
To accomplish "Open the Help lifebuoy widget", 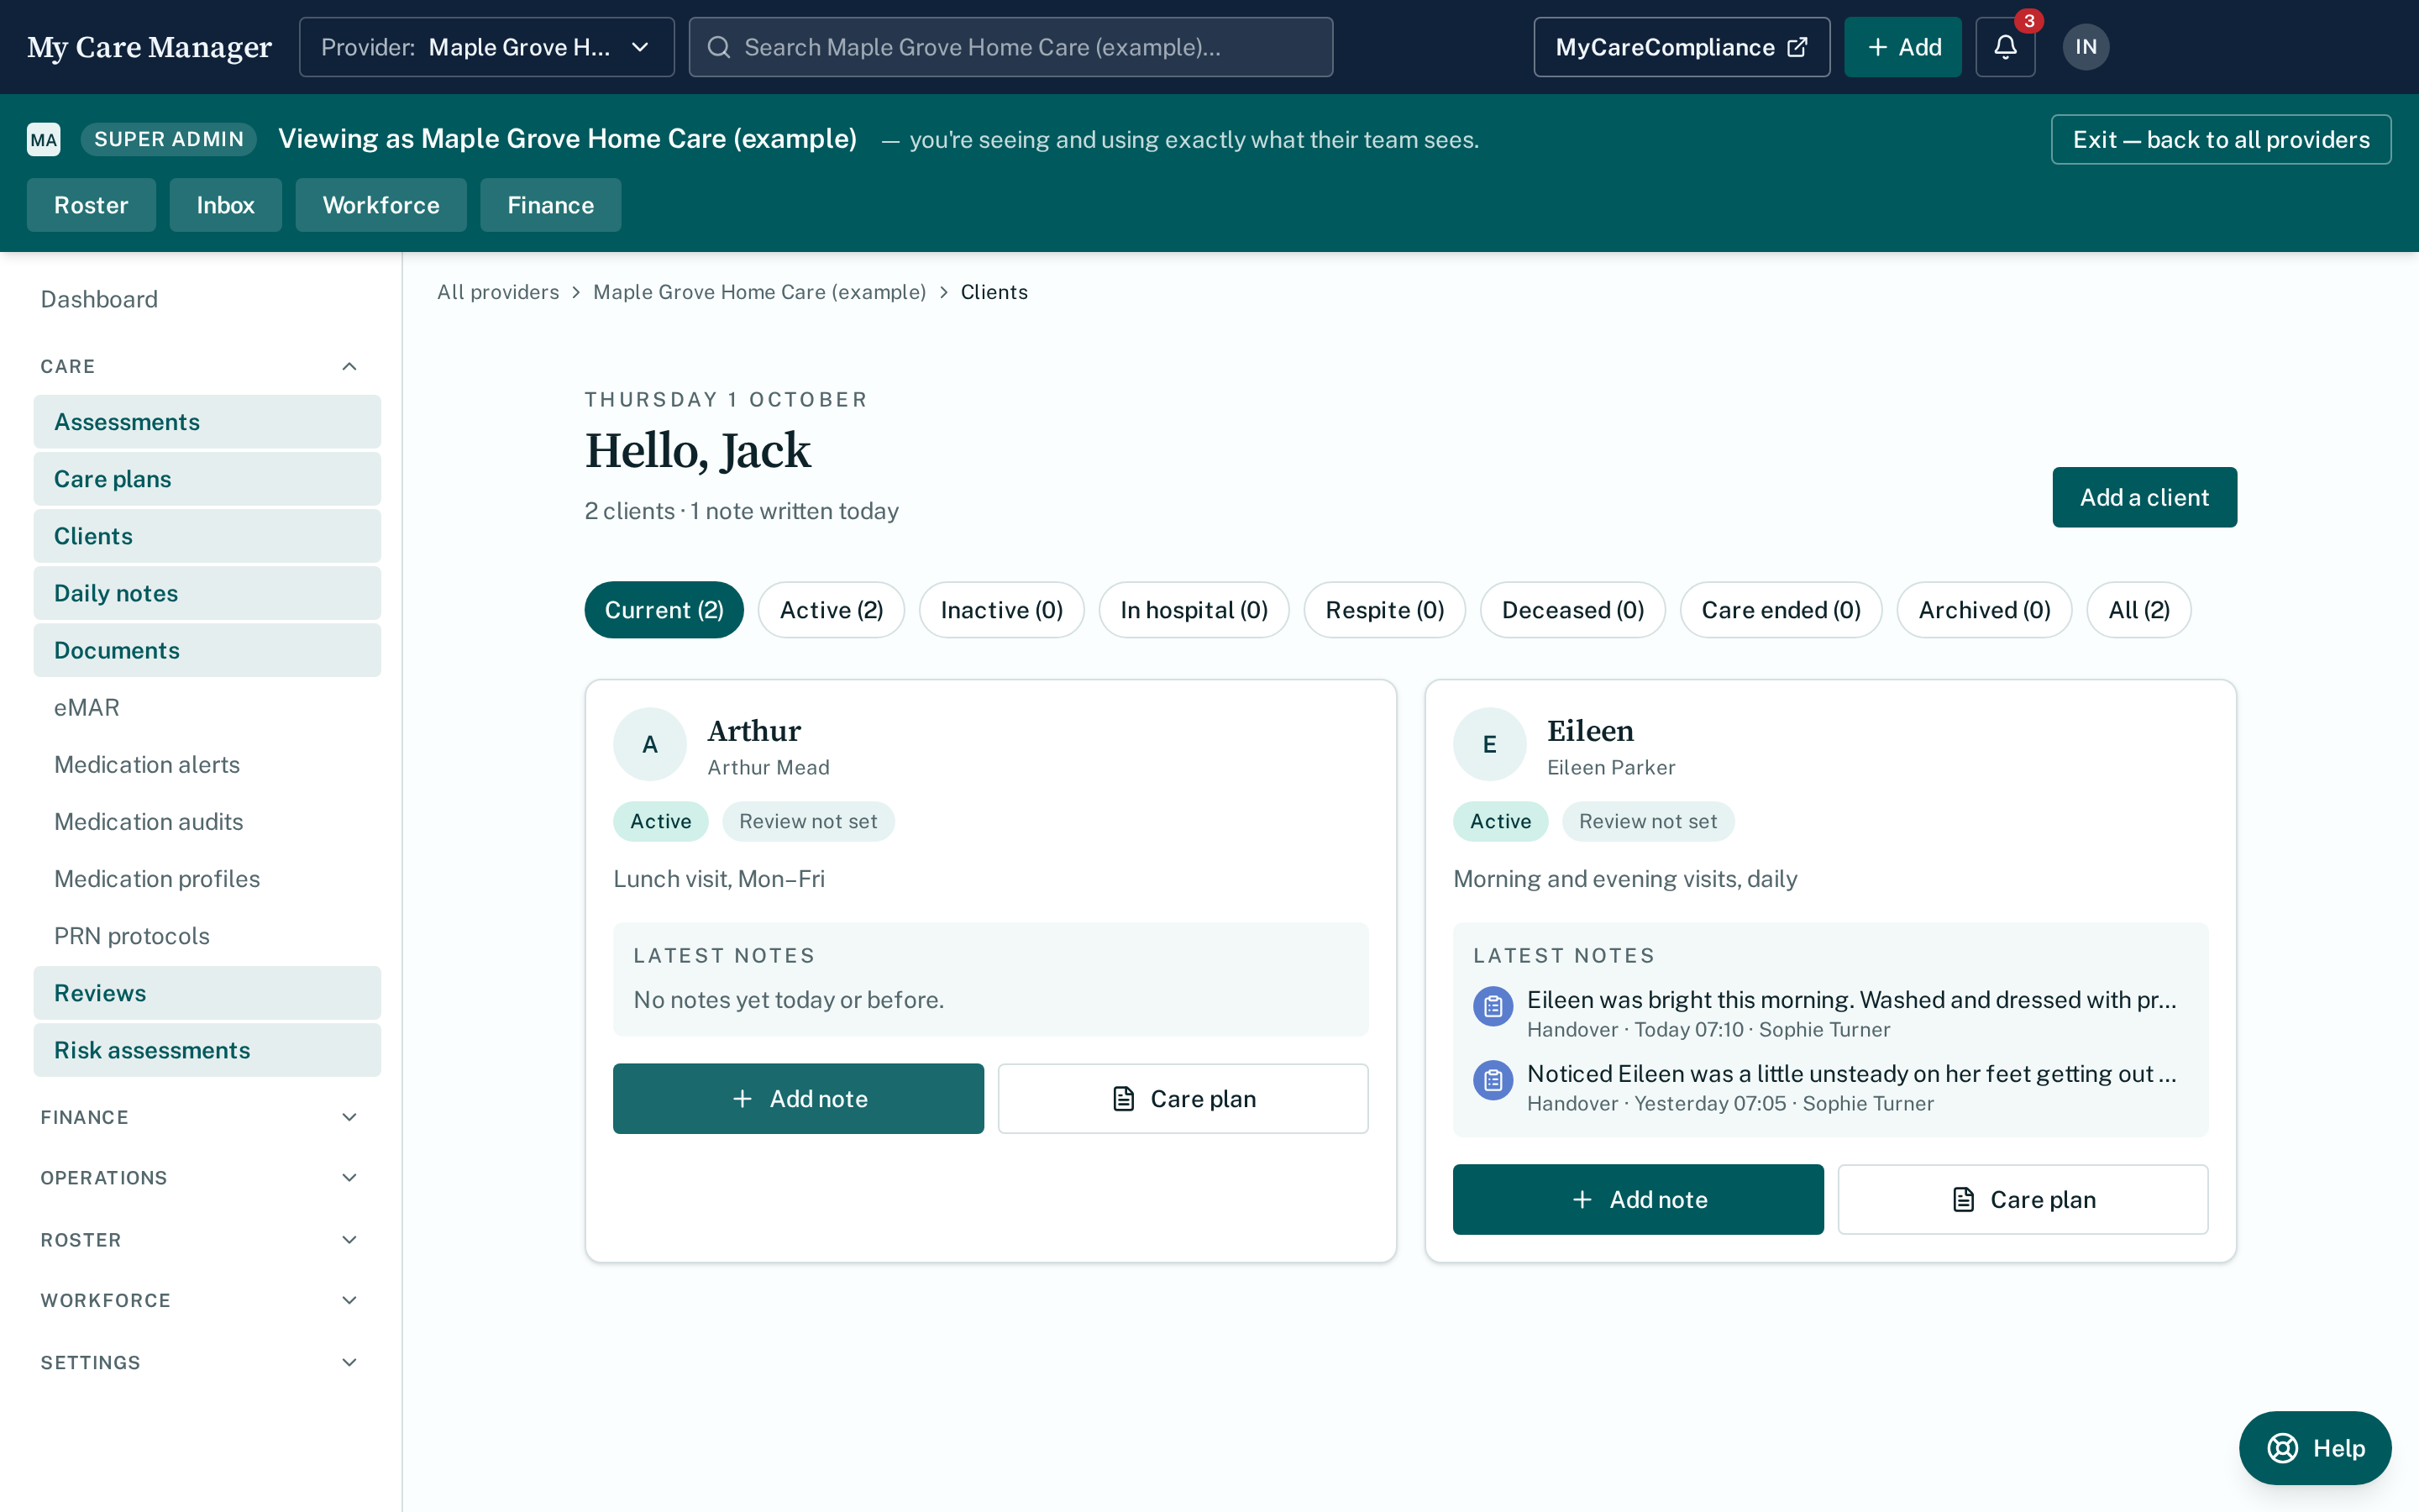I will [x=2315, y=1448].
